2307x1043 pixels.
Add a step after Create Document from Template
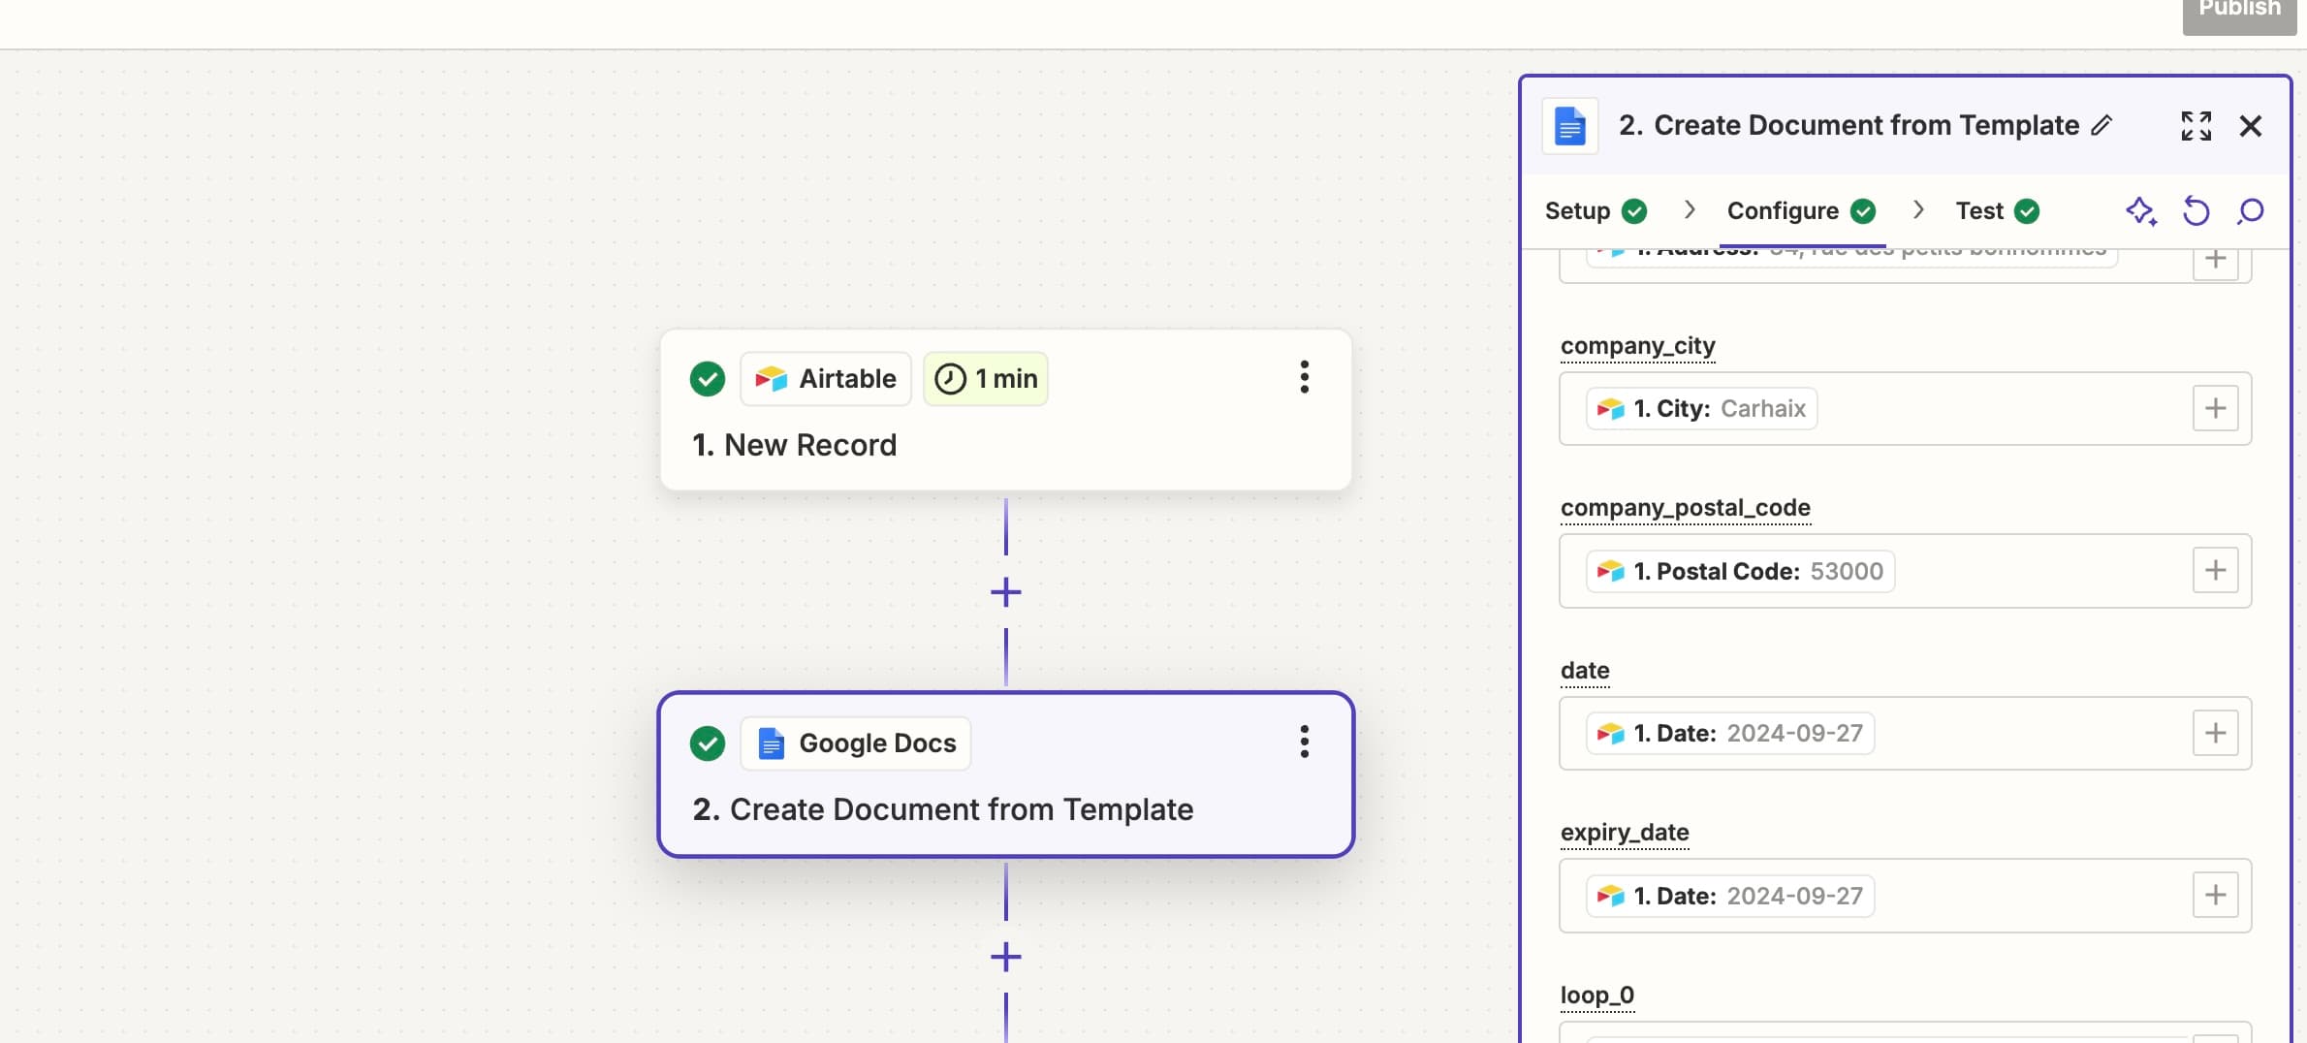[1005, 957]
